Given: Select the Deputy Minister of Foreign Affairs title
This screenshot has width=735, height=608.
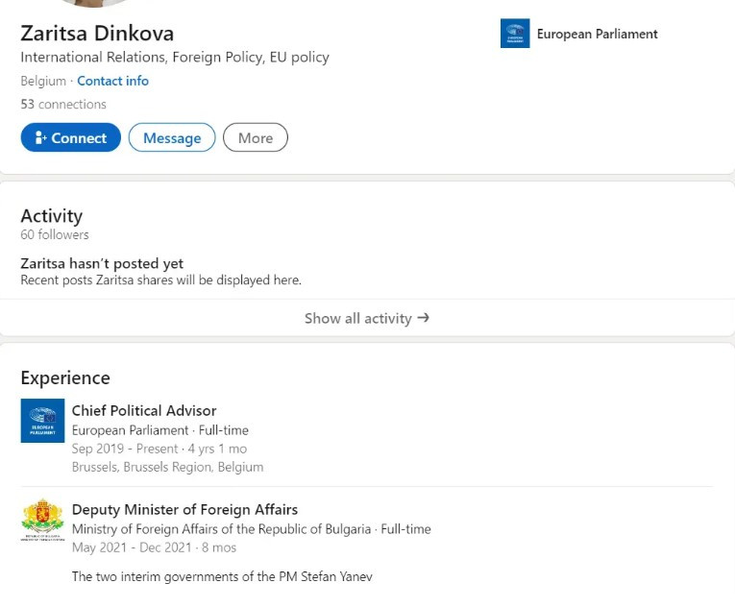Looking at the screenshot, I should (x=184, y=509).
